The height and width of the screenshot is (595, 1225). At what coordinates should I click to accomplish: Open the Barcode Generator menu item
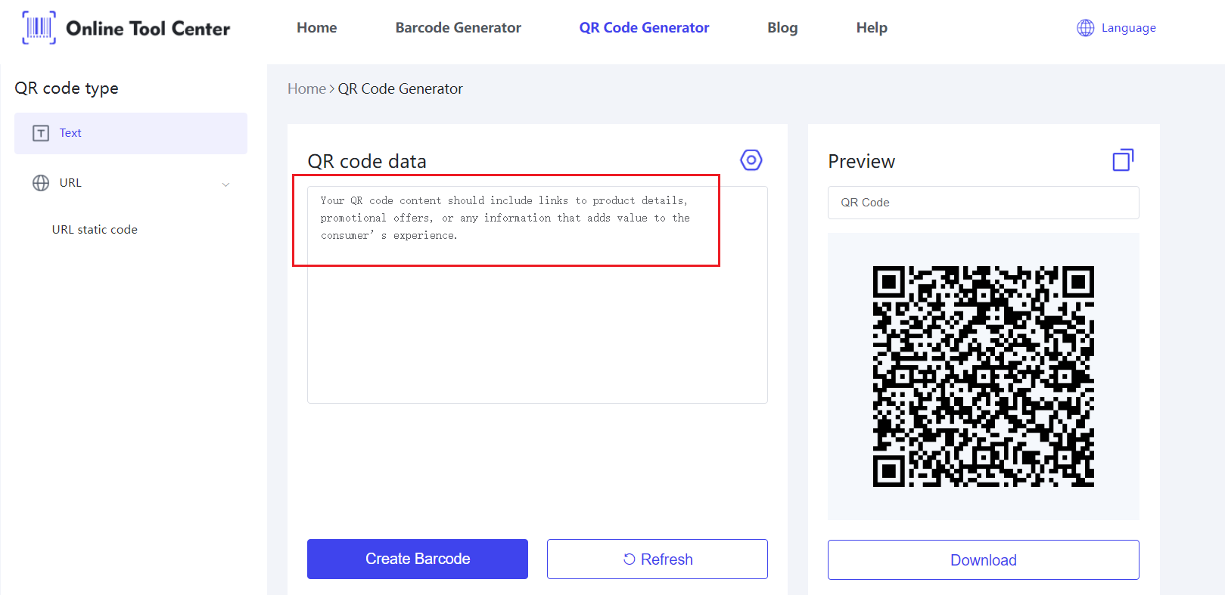tap(458, 28)
